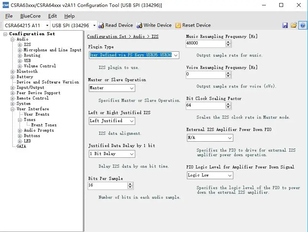Collapse the Configuration Set root node
The width and height of the screenshot is (308, 232).
[x=5, y=34]
